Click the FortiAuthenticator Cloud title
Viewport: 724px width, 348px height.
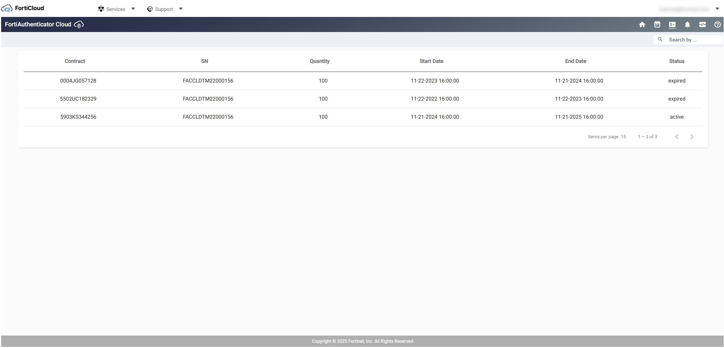pos(38,24)
